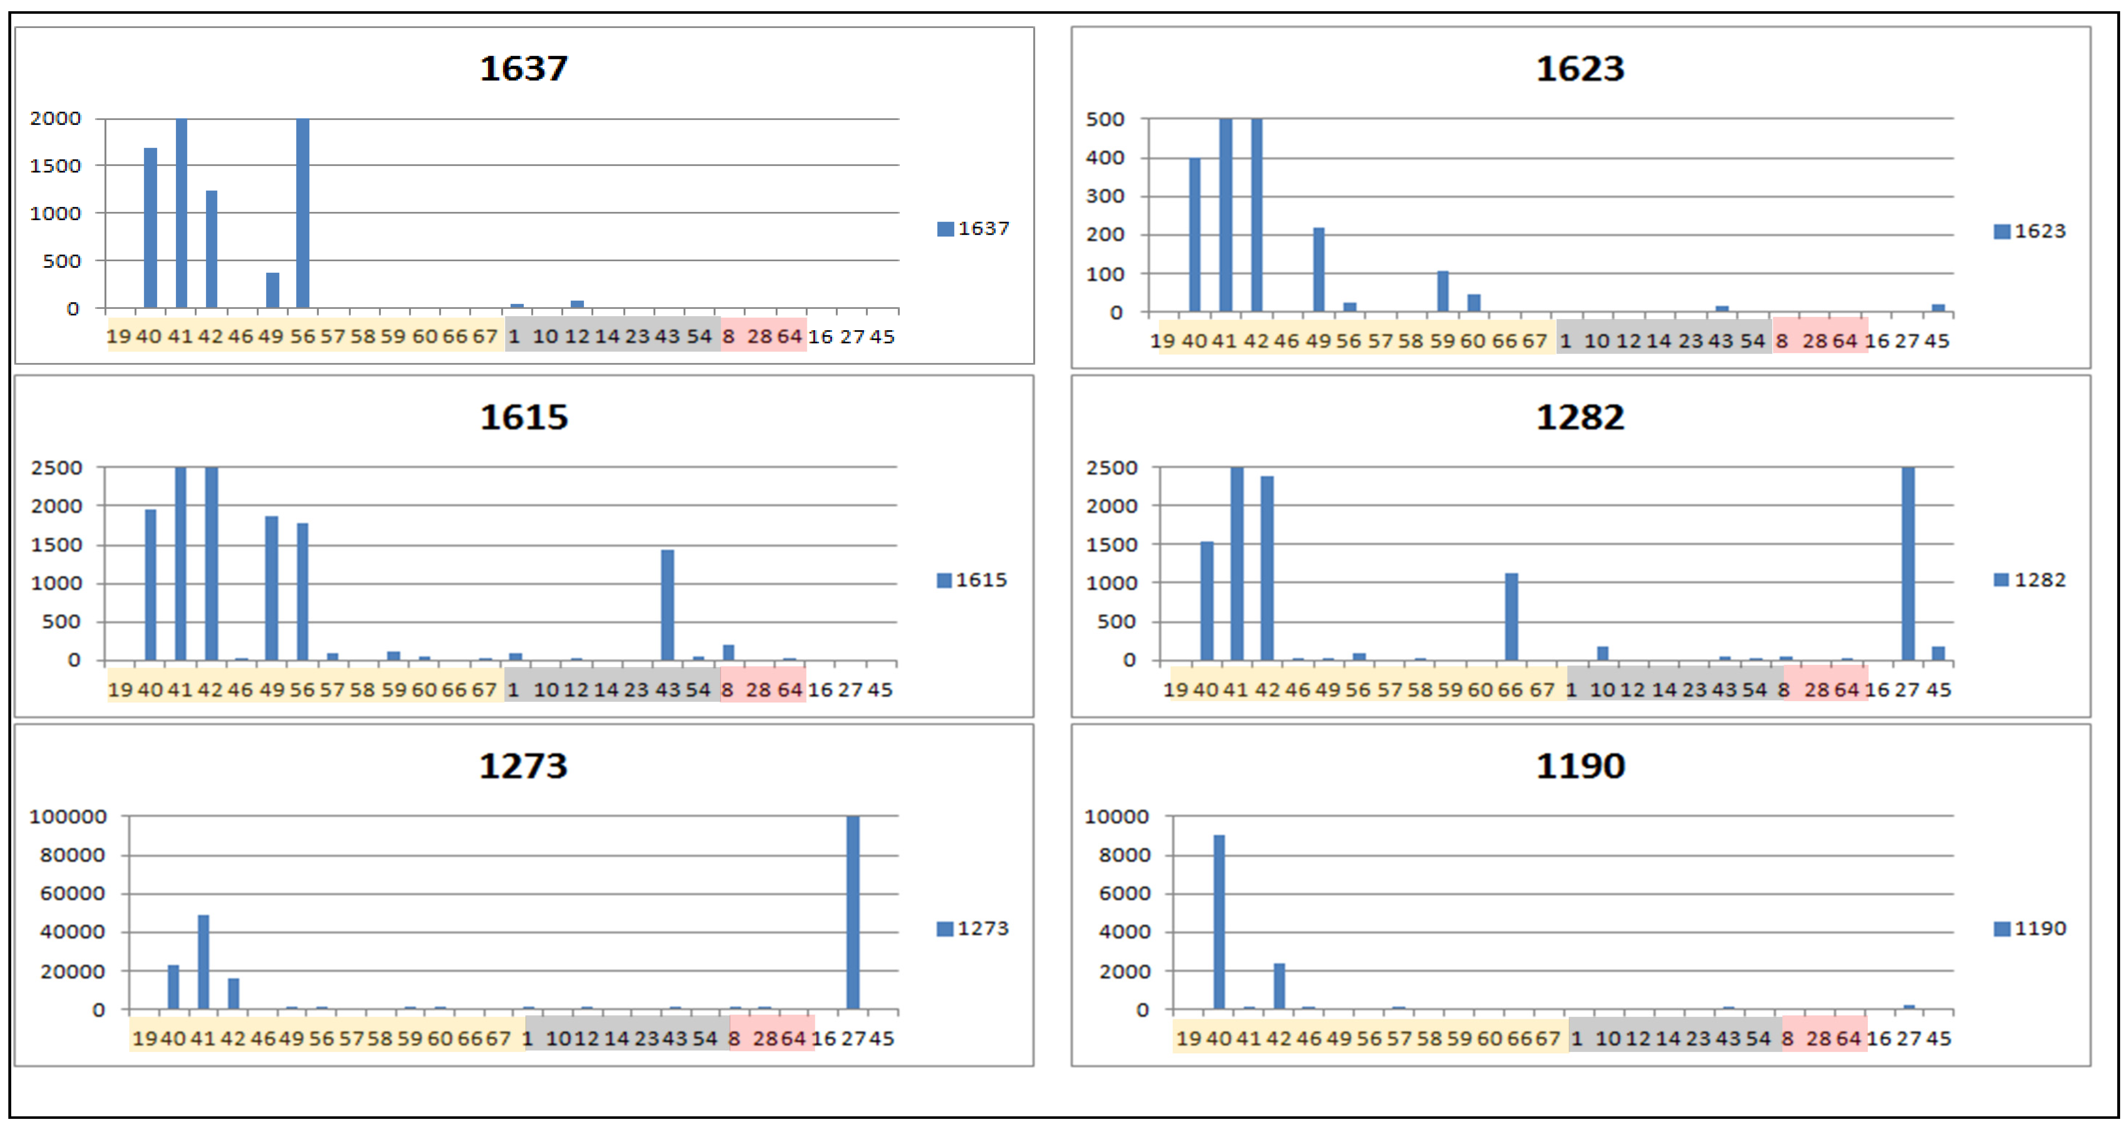This screenshot has width=2127, height=1129.
Task: Click the 2000 y-axis label in 1637 chart
Action: (55, 118)
